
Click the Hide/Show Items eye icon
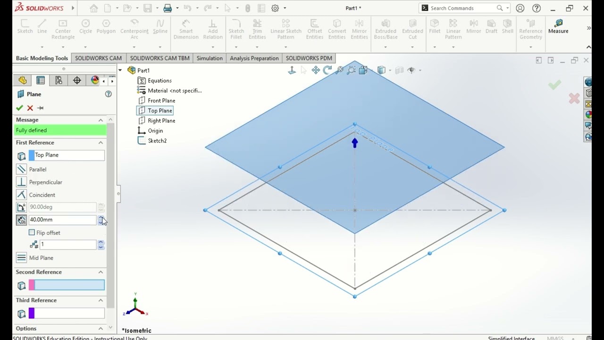point(411,70)
